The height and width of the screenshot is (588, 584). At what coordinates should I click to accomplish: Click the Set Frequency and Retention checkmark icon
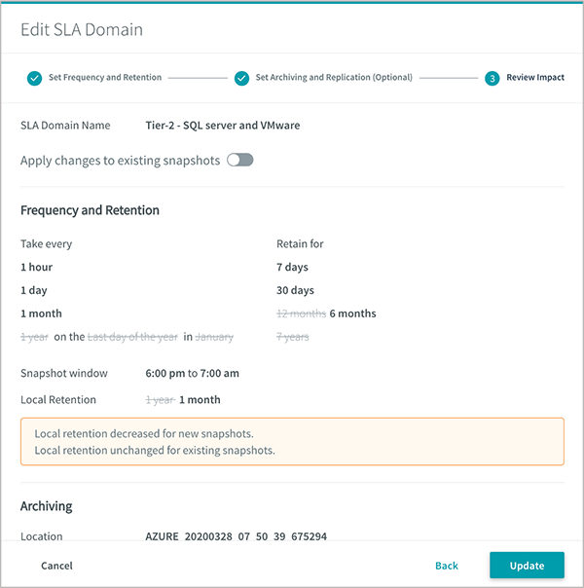pos(34,78)
